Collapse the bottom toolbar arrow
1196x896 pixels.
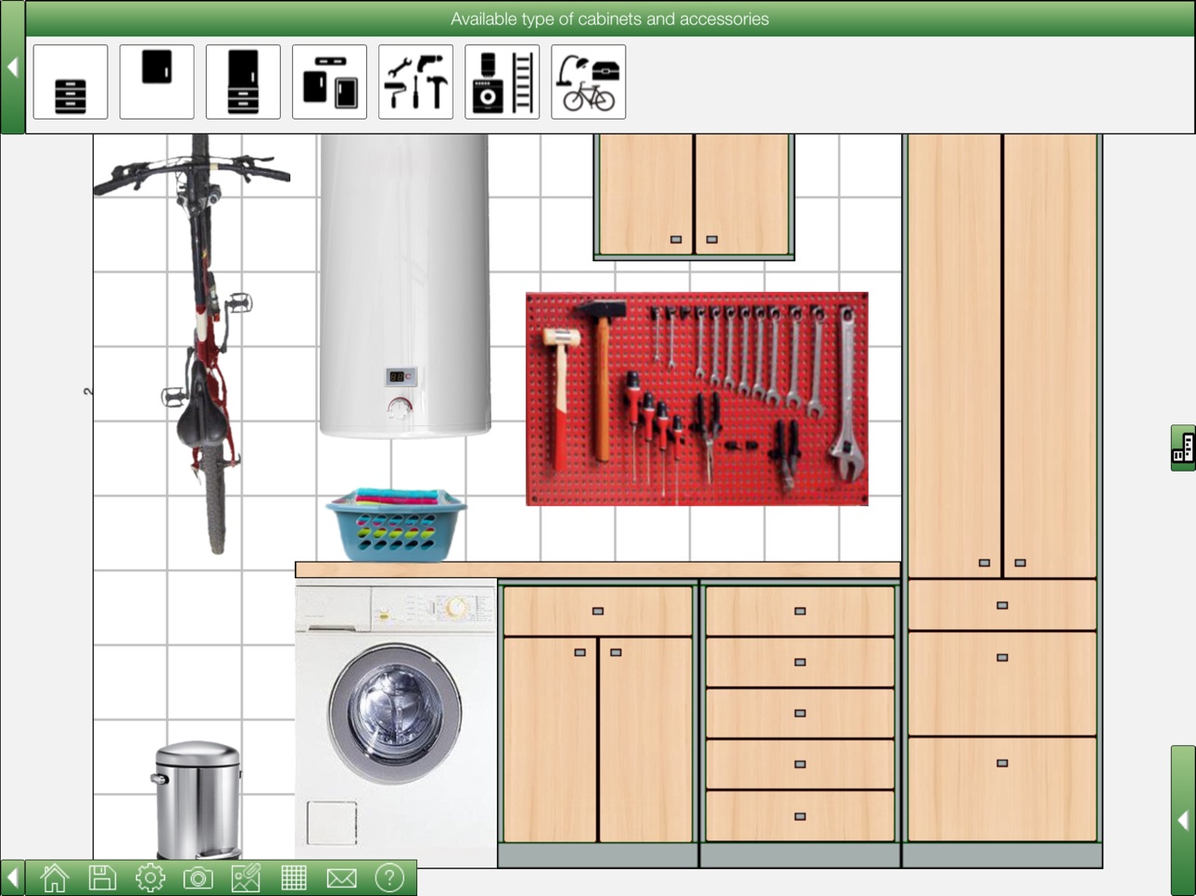point(12,877)
